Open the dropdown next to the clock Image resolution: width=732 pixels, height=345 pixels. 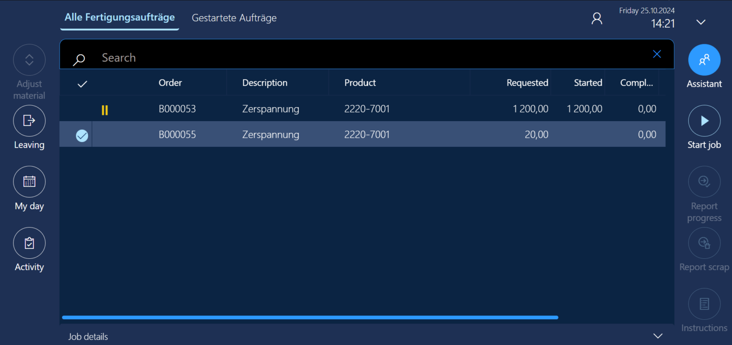[x=701, y=21]
